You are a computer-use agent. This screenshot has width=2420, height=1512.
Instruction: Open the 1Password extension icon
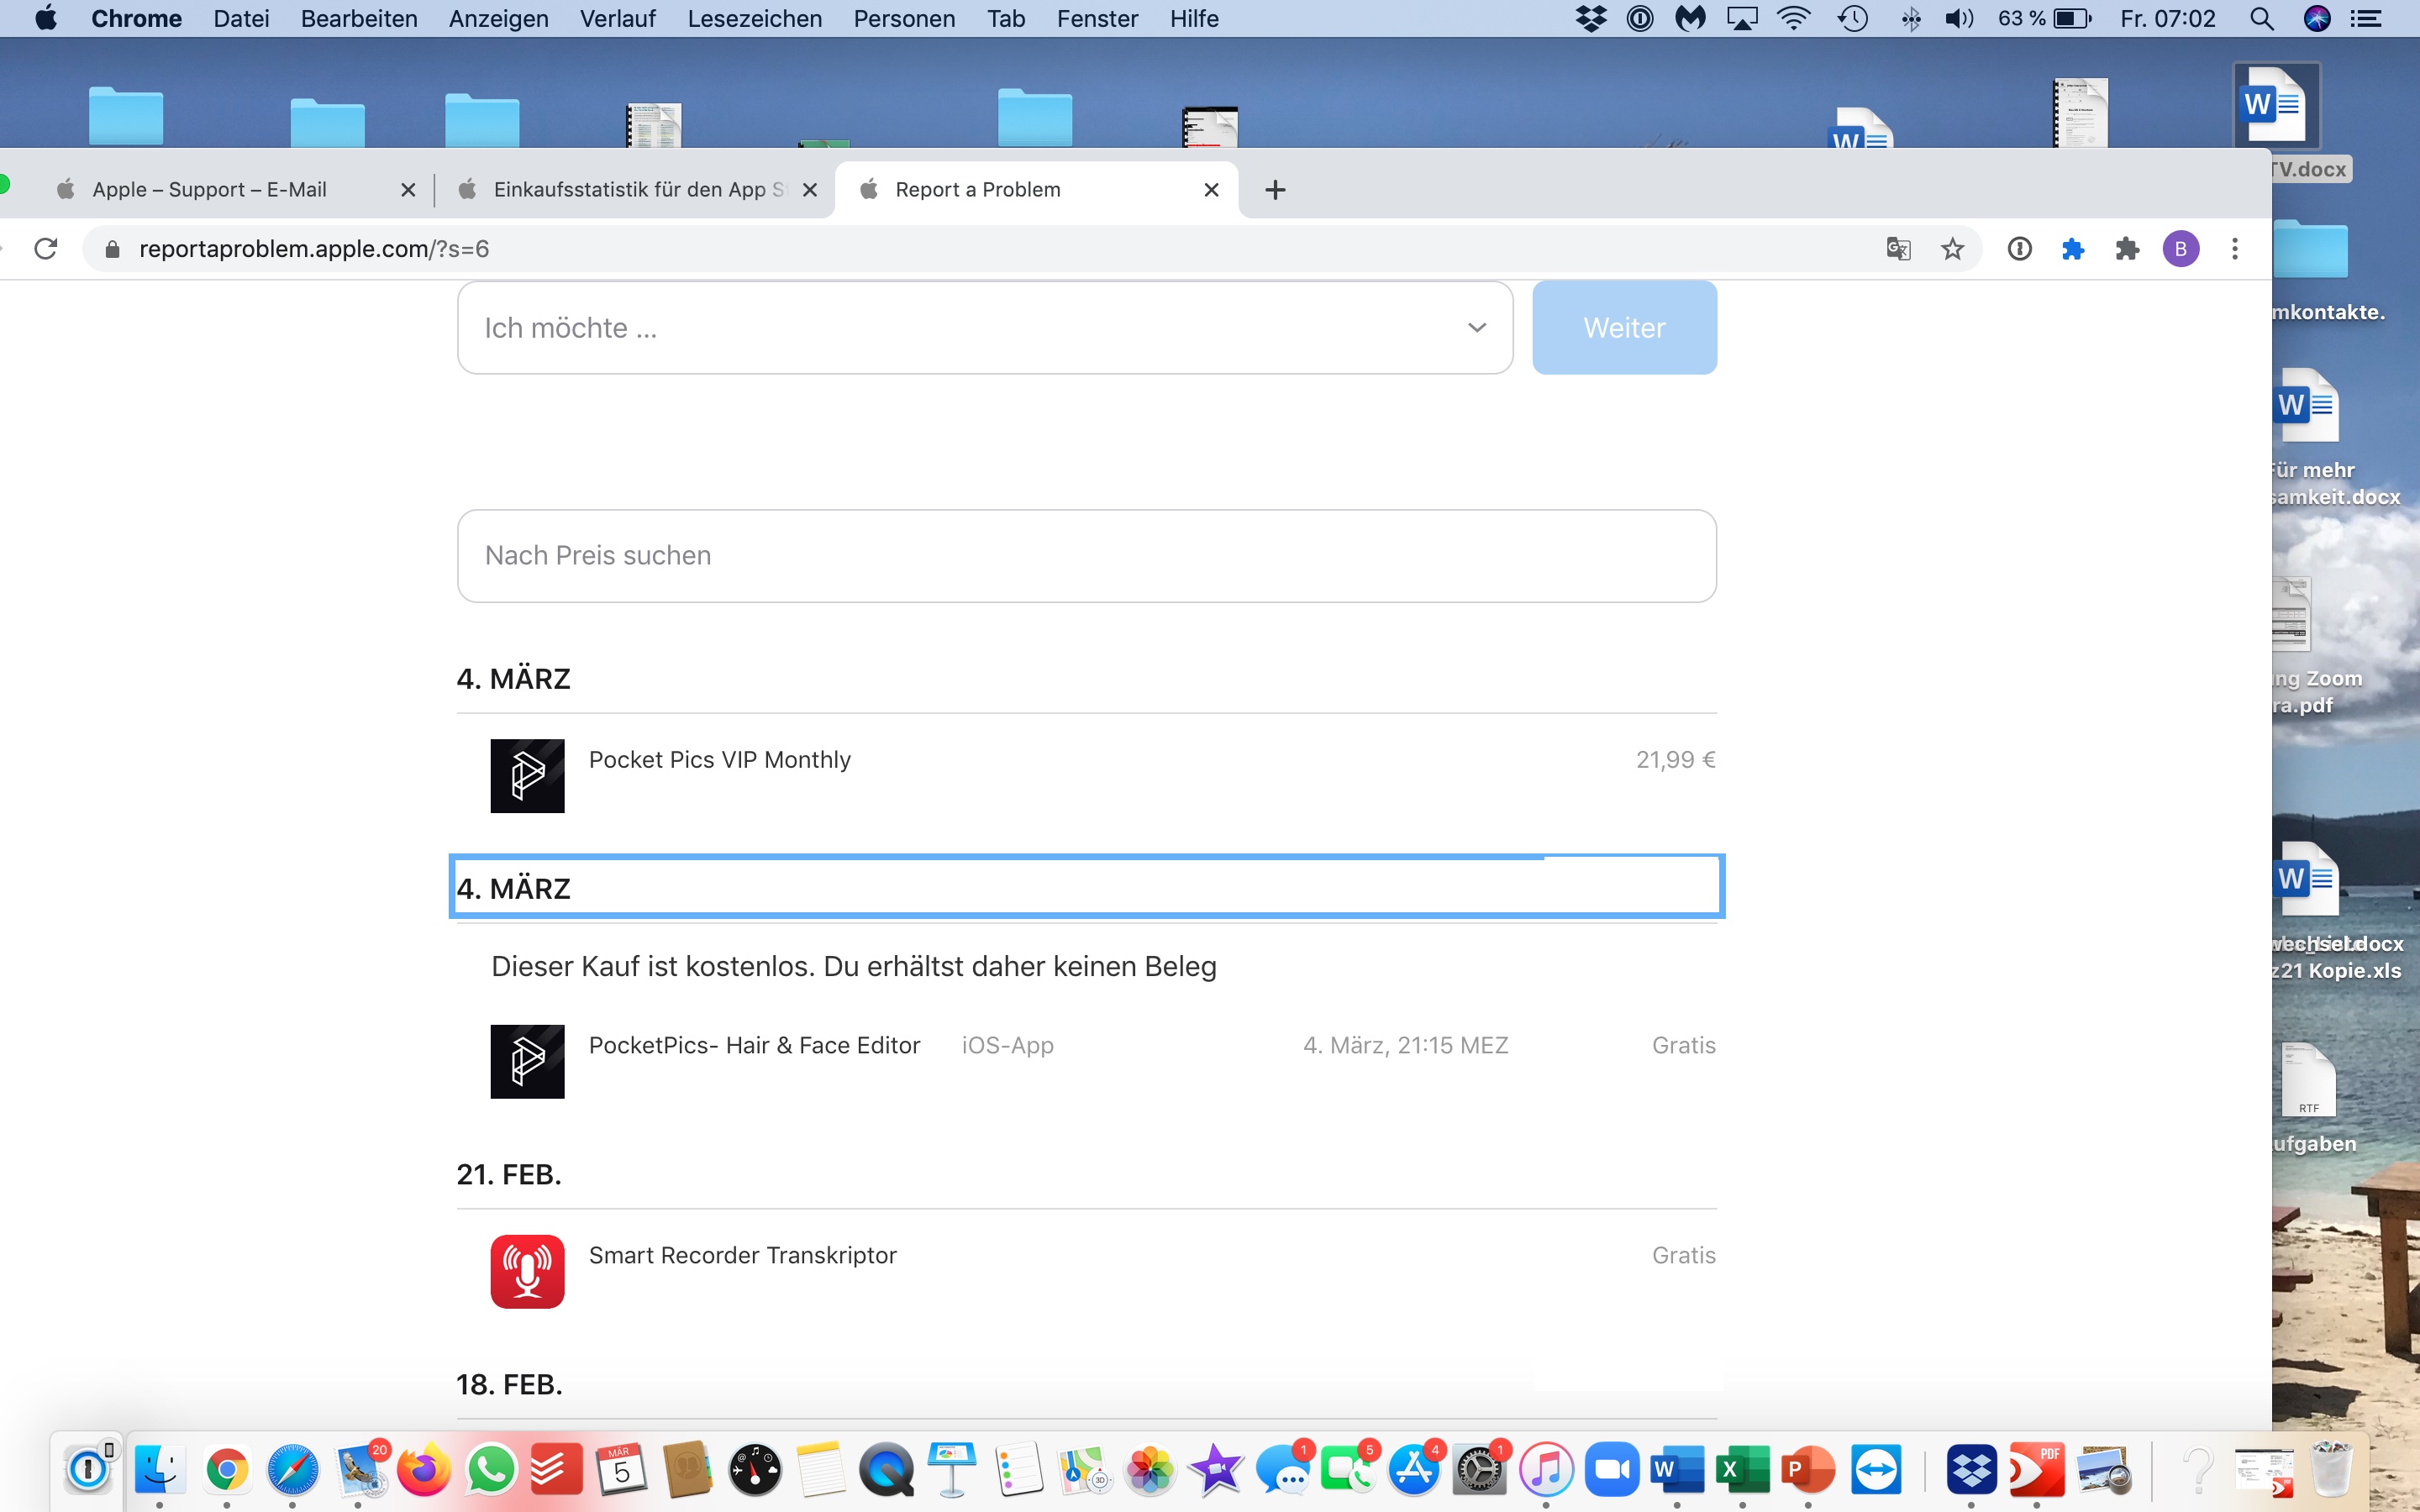point(2019,249)
